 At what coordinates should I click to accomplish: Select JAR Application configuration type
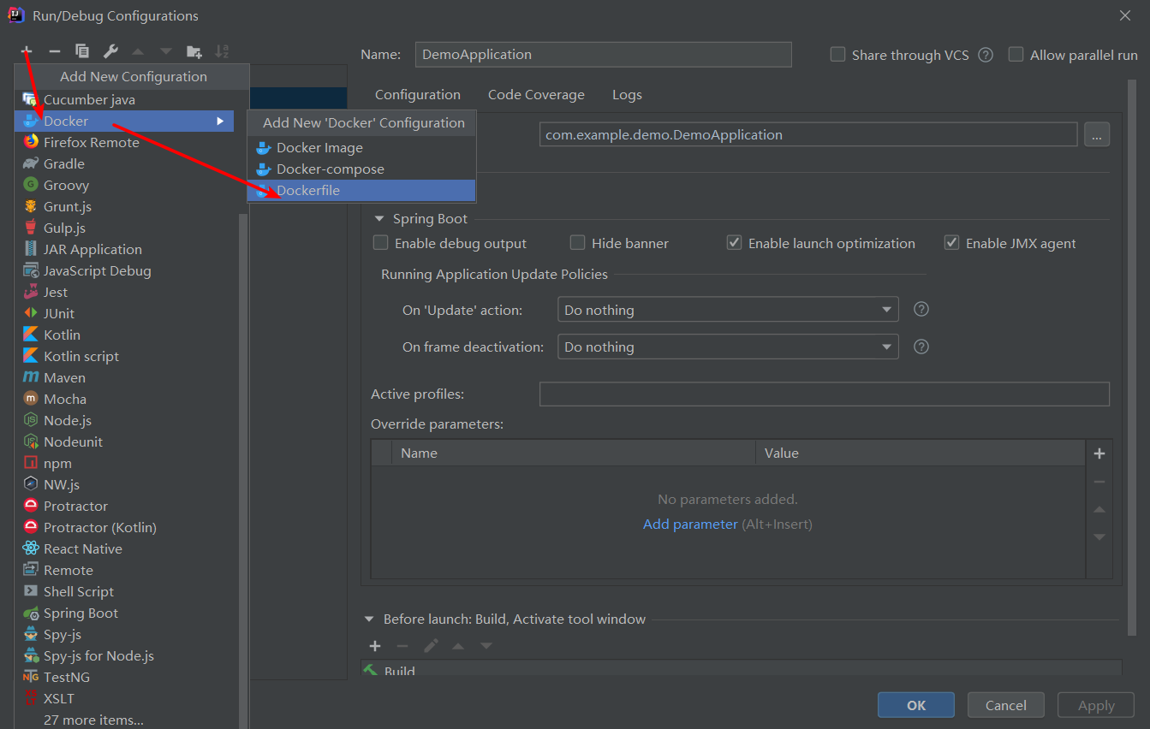(124, 249)
